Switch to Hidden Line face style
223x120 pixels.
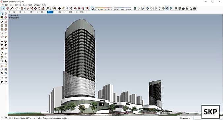tap(160, 9)
